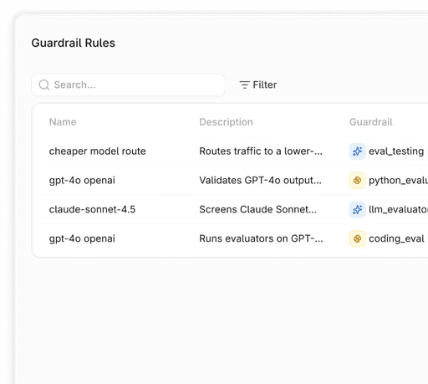Focus the Search input field
The image size is (428, 384).
(128, 84)
